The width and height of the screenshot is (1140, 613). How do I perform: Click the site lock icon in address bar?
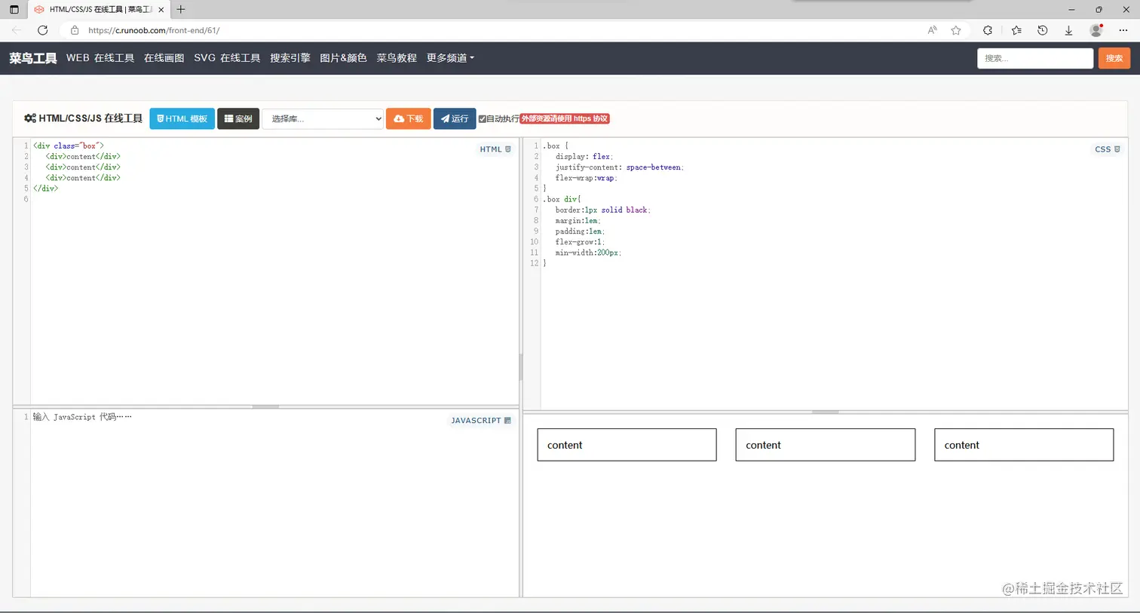(75, 30)
